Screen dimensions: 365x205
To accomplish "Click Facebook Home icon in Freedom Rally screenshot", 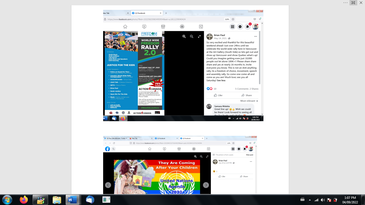I will pos(125,27).
